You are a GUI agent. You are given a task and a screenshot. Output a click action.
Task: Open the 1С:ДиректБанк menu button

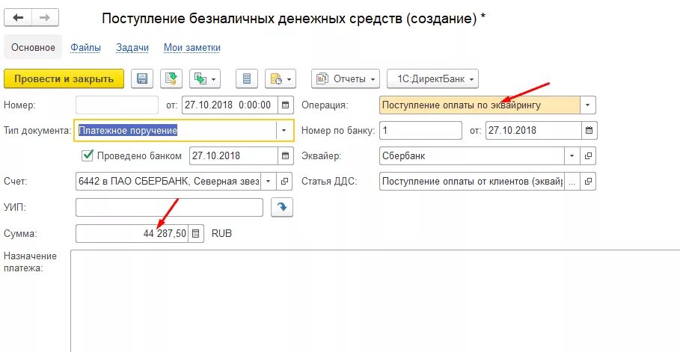pyautogui.click(x=432, y=79)
